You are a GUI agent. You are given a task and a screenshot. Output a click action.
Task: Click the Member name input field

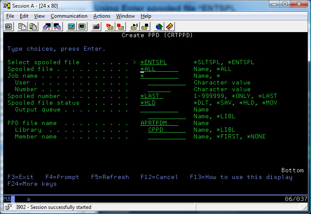tap(167, 136)
